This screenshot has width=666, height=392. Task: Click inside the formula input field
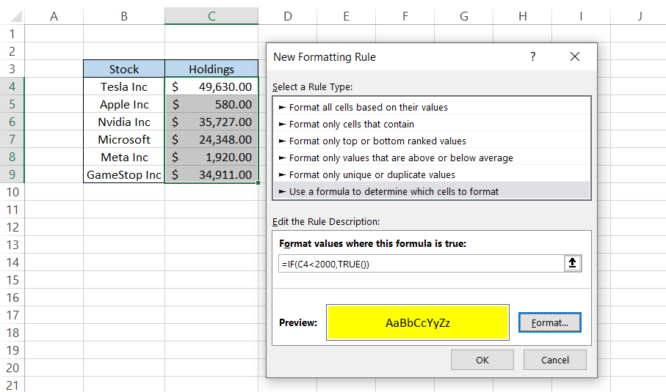click(419, 264)
